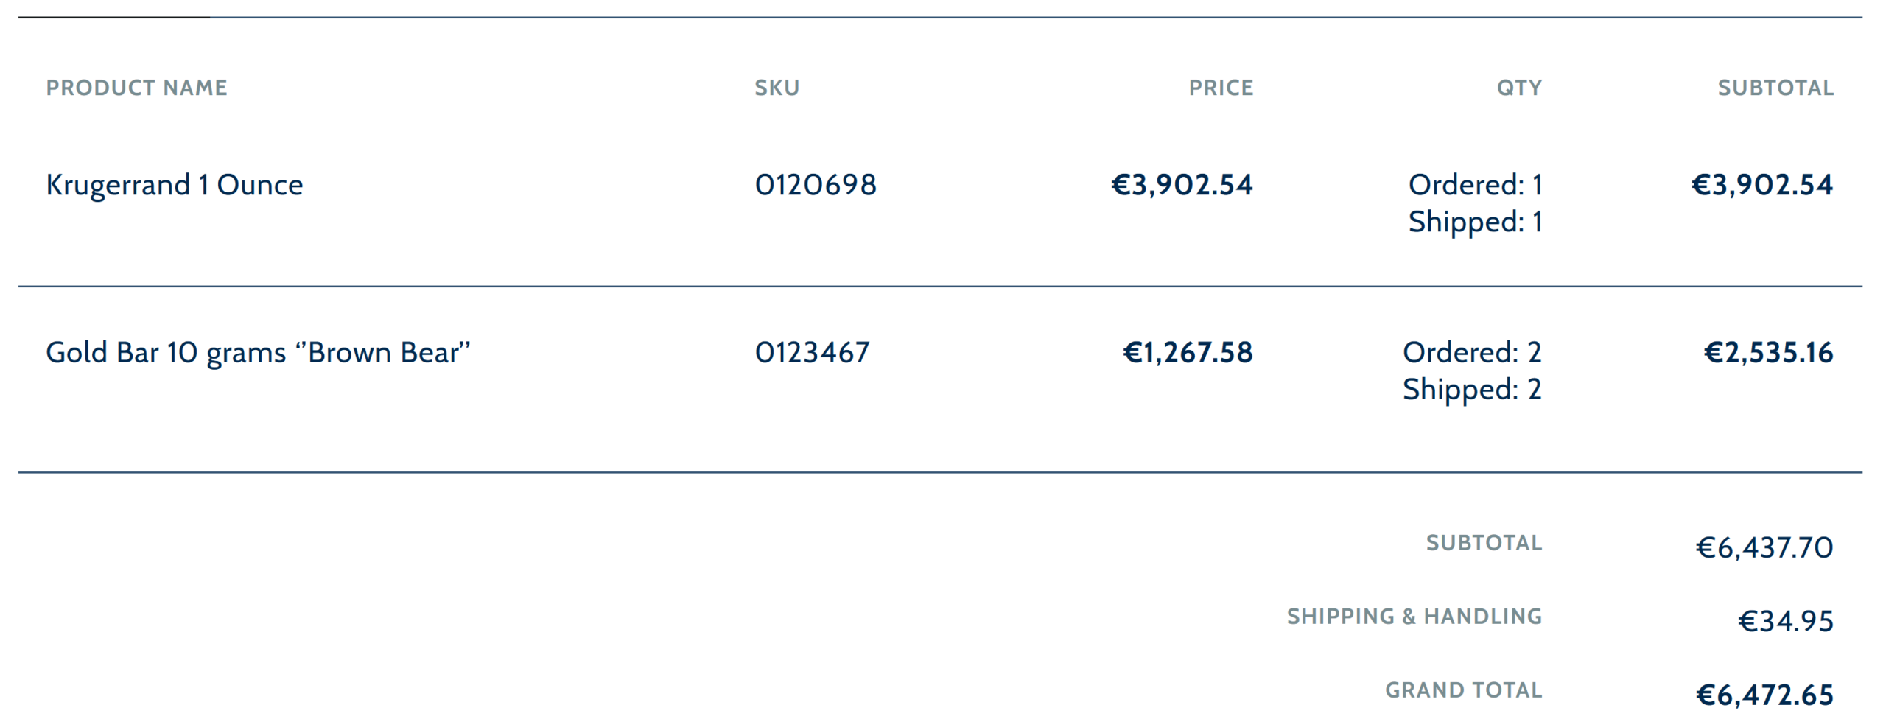The width and height of the screenshot is (1886, 719).
Task: Click the grand total amount €6,472.65
Action: point(1764,695)
